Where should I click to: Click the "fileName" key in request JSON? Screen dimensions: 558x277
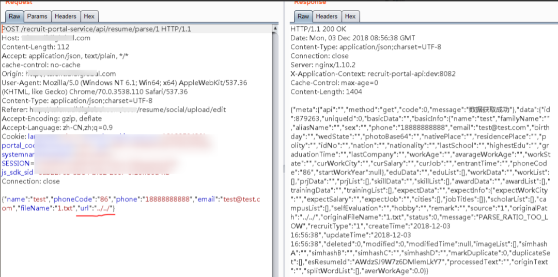37,208
